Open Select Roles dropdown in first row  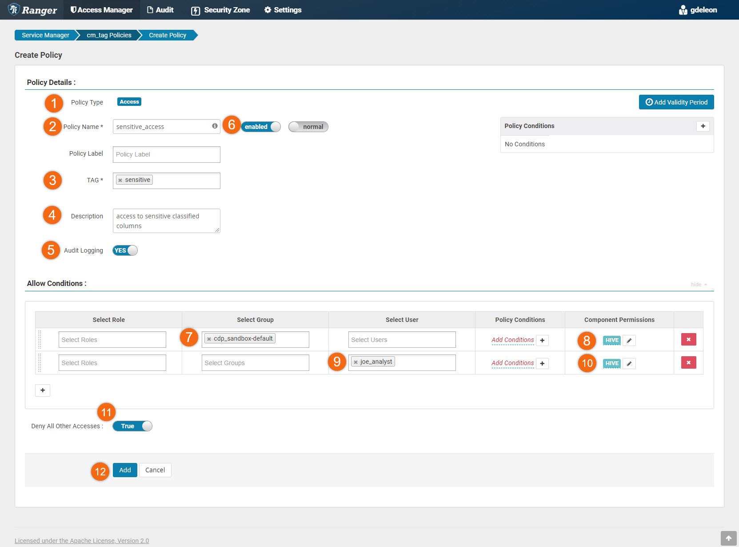[112, 340]
